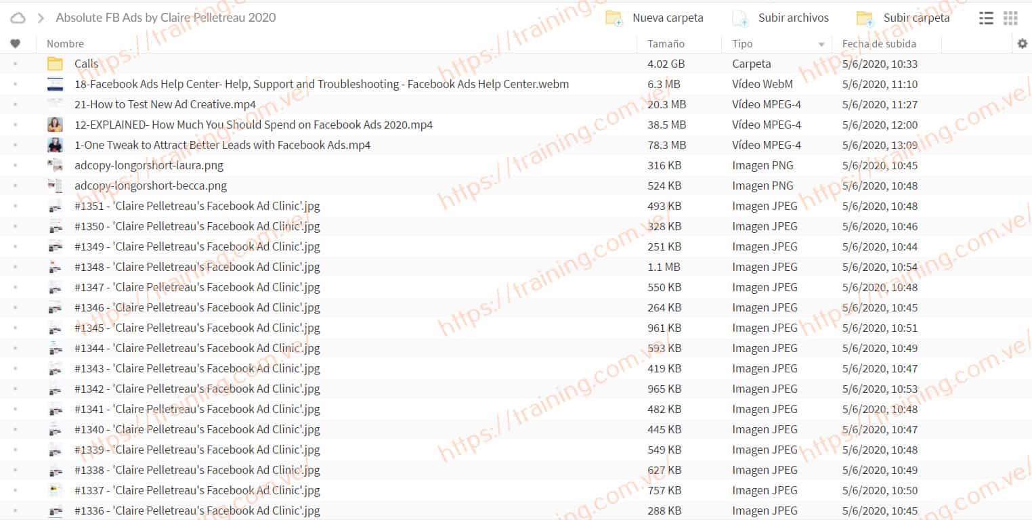The width and height of the screenshot is (1032, 520).
Task: Toggle favorite dot for #1351 Facebook Ad Clinic image
Action: pyautogui.click(x=15, y=207)
